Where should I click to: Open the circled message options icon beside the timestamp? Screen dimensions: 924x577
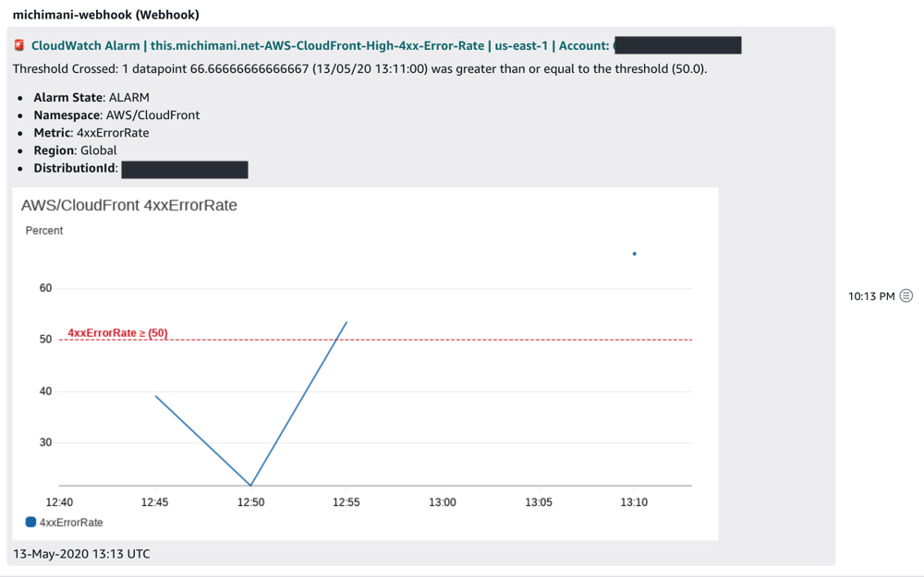click(906, 295)
